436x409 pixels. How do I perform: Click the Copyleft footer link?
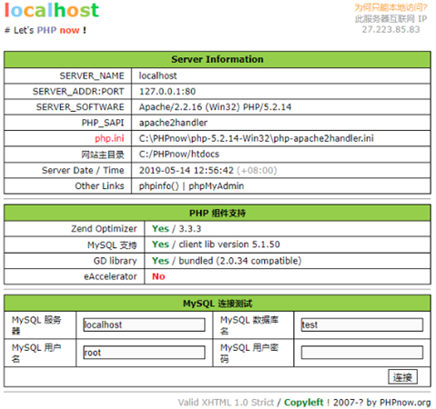(304, 403)
